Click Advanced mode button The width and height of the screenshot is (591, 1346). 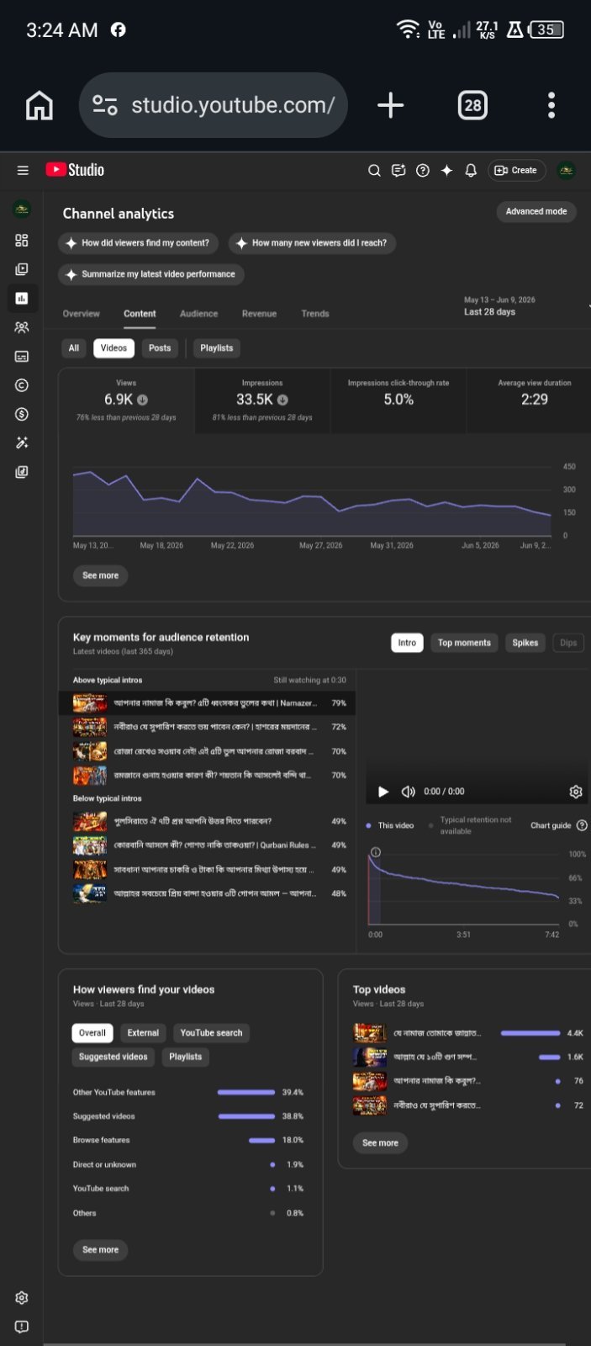tap(536, 211)
